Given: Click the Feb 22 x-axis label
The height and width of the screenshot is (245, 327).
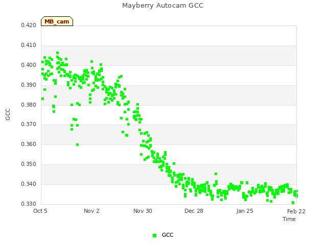Looking at the screenshot, I should 296,211.
